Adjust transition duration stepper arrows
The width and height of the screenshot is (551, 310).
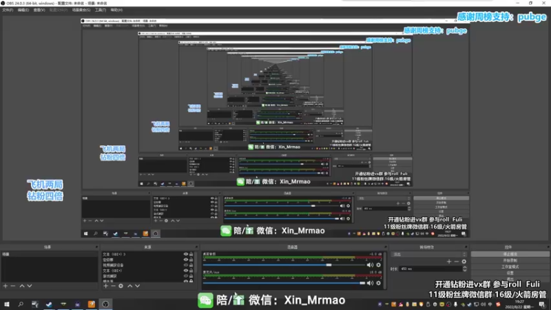[x=465, y=269]
